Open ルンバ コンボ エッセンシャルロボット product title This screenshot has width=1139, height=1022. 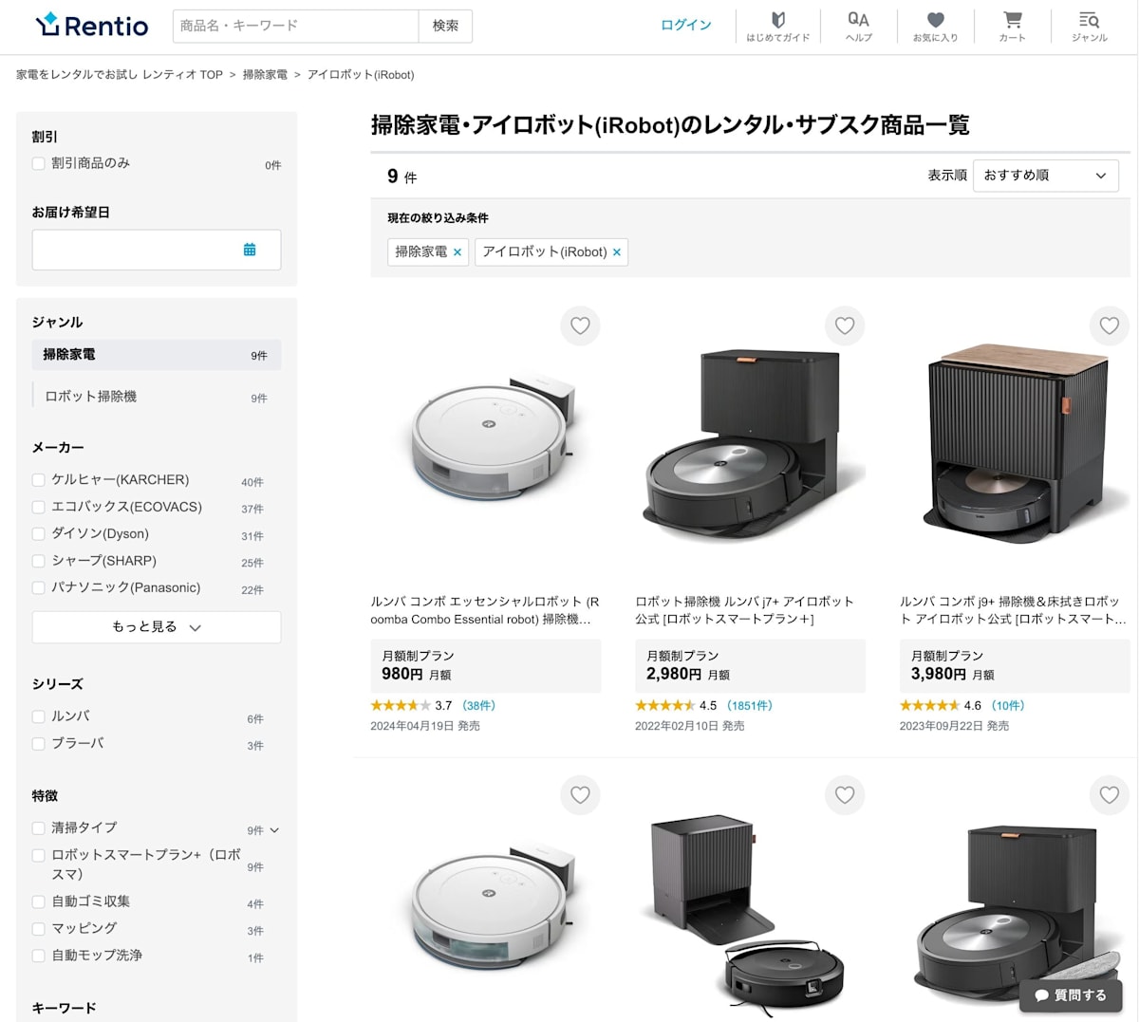pos(485,610)
